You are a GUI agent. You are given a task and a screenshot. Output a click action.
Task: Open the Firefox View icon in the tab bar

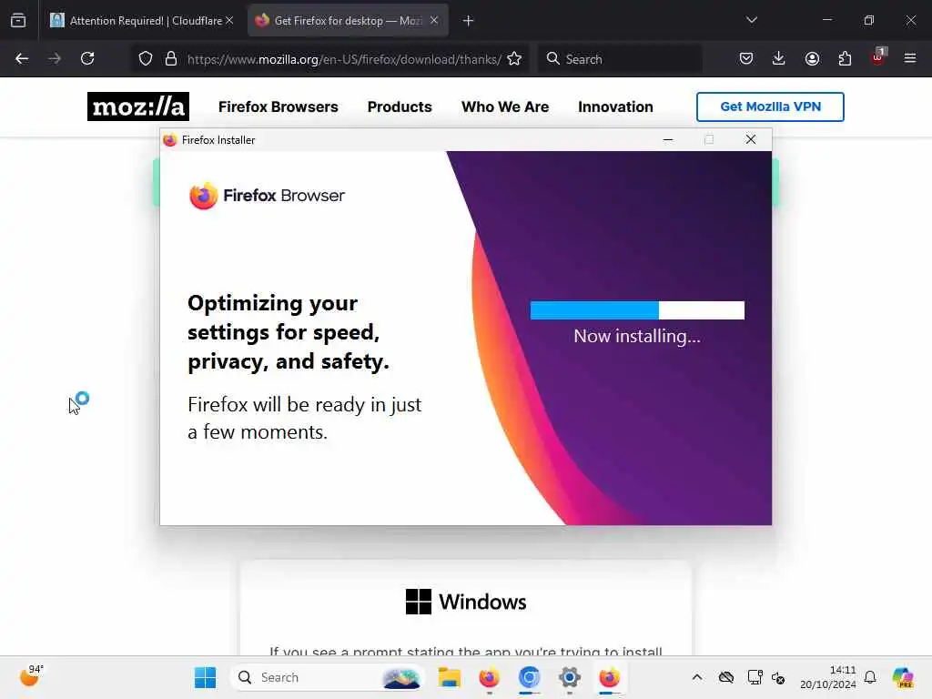pos(18,20)
